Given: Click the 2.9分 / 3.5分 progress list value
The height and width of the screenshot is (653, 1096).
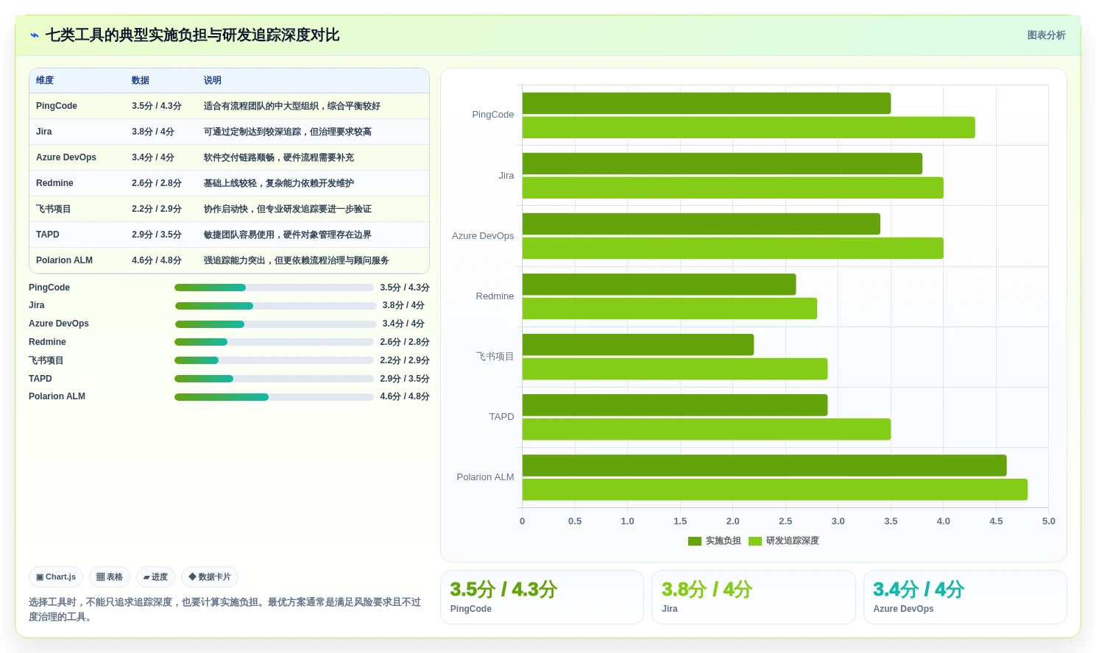Looking at the screenshot, I should click(x=404, y=379).
